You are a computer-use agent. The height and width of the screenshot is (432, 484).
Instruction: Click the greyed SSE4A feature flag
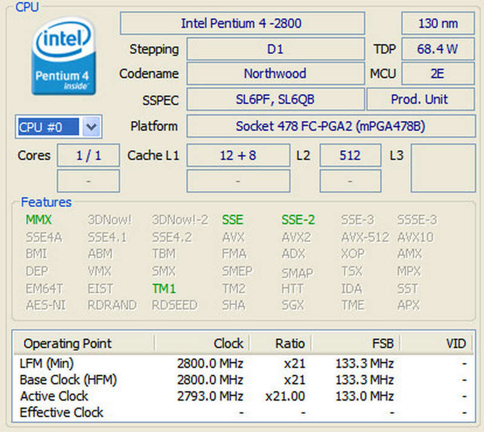44,237
